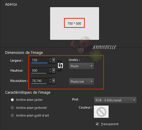The image size is (142, 130).
Task: Increase Largeur with the up spinner arrow
Action: 50,59
